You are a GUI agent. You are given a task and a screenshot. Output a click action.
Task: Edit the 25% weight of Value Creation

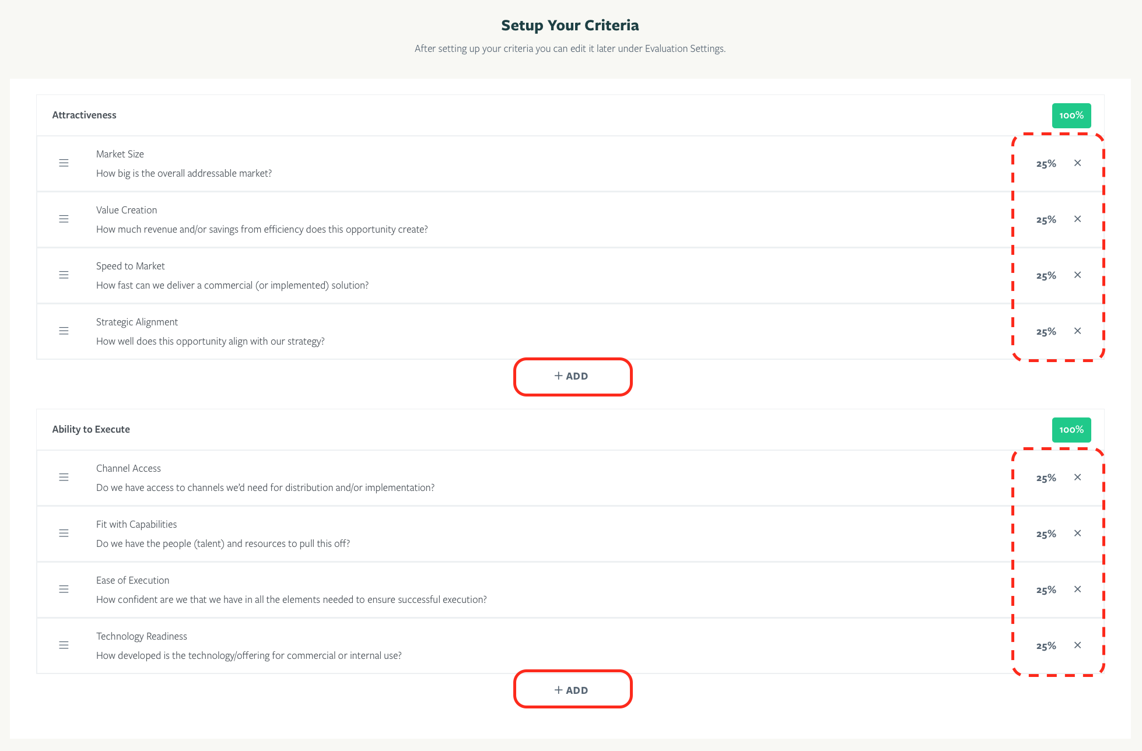coord(1046,220)
